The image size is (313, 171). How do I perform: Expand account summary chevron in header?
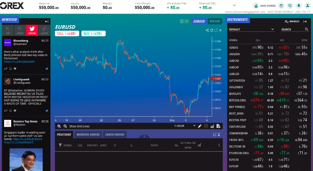pos(234,5)
